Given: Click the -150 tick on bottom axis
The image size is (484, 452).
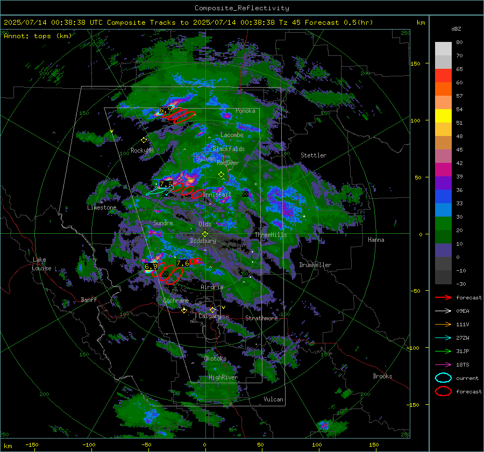Looking at the screenshot, I should click(x=32, y=445).
